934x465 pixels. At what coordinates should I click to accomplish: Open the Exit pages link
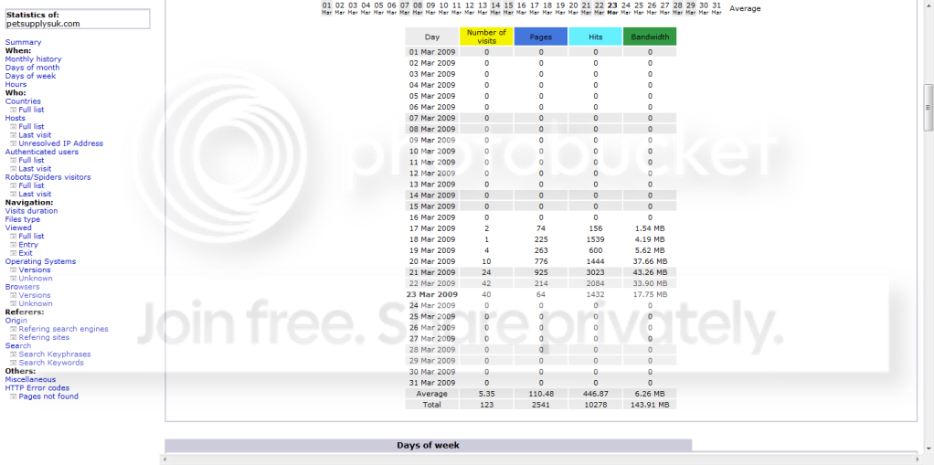(26, 253)
